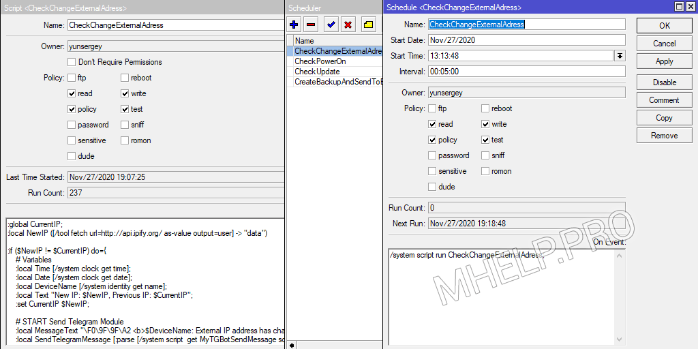
Task: Enable sniff policy in Schedule dialog
Action: coord(485,155)
